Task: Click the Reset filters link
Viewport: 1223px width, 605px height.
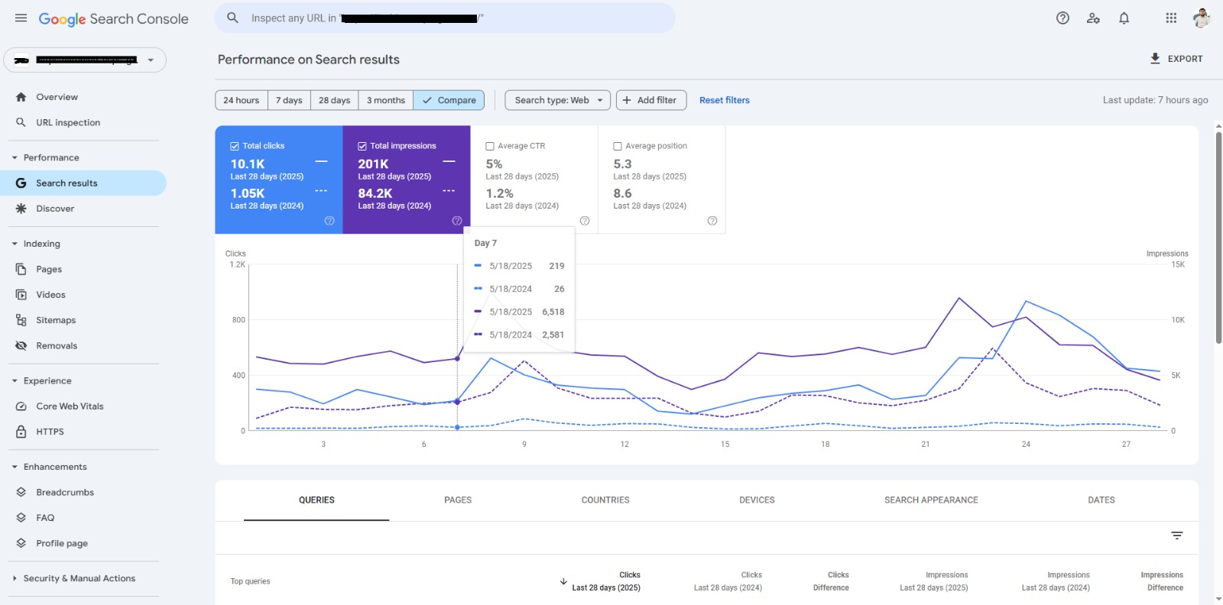Action: 724,100
